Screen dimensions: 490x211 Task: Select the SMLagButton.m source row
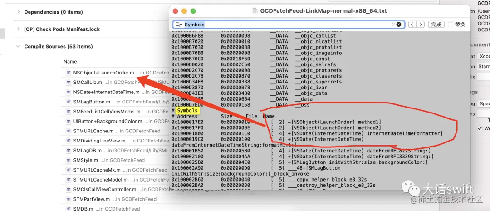(115, 102)
